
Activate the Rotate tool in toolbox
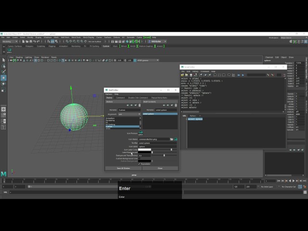click(x=3, y=84)
